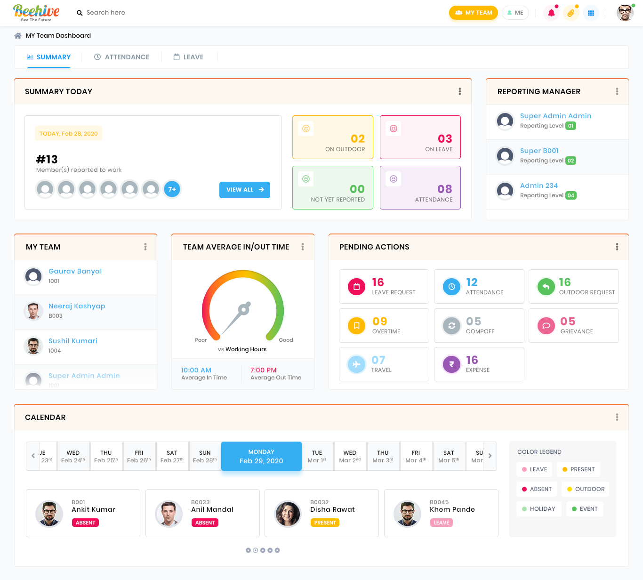Click the home icon in breadcrumb
The height and width of the screenshot is (580, 643).
click(x=18, y=36)
